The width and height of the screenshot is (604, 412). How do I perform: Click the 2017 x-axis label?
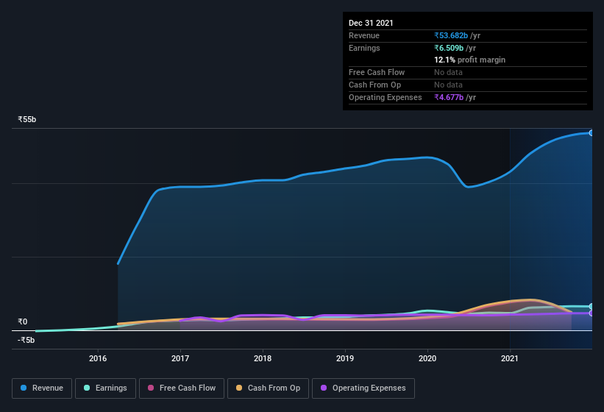(180, 358)
